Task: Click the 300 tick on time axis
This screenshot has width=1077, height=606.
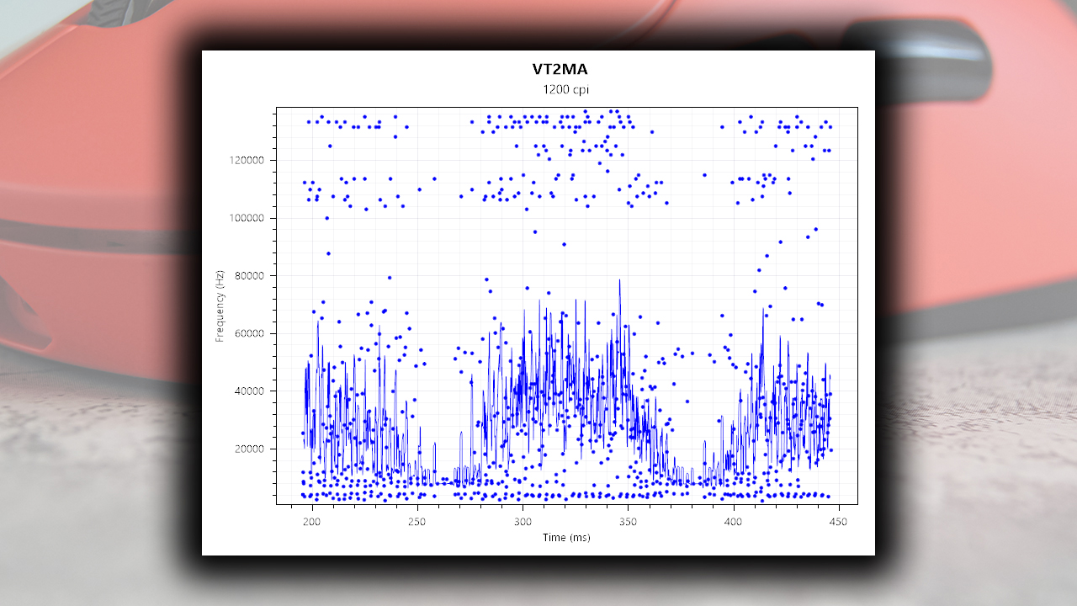Action: (x=523, y=521)
